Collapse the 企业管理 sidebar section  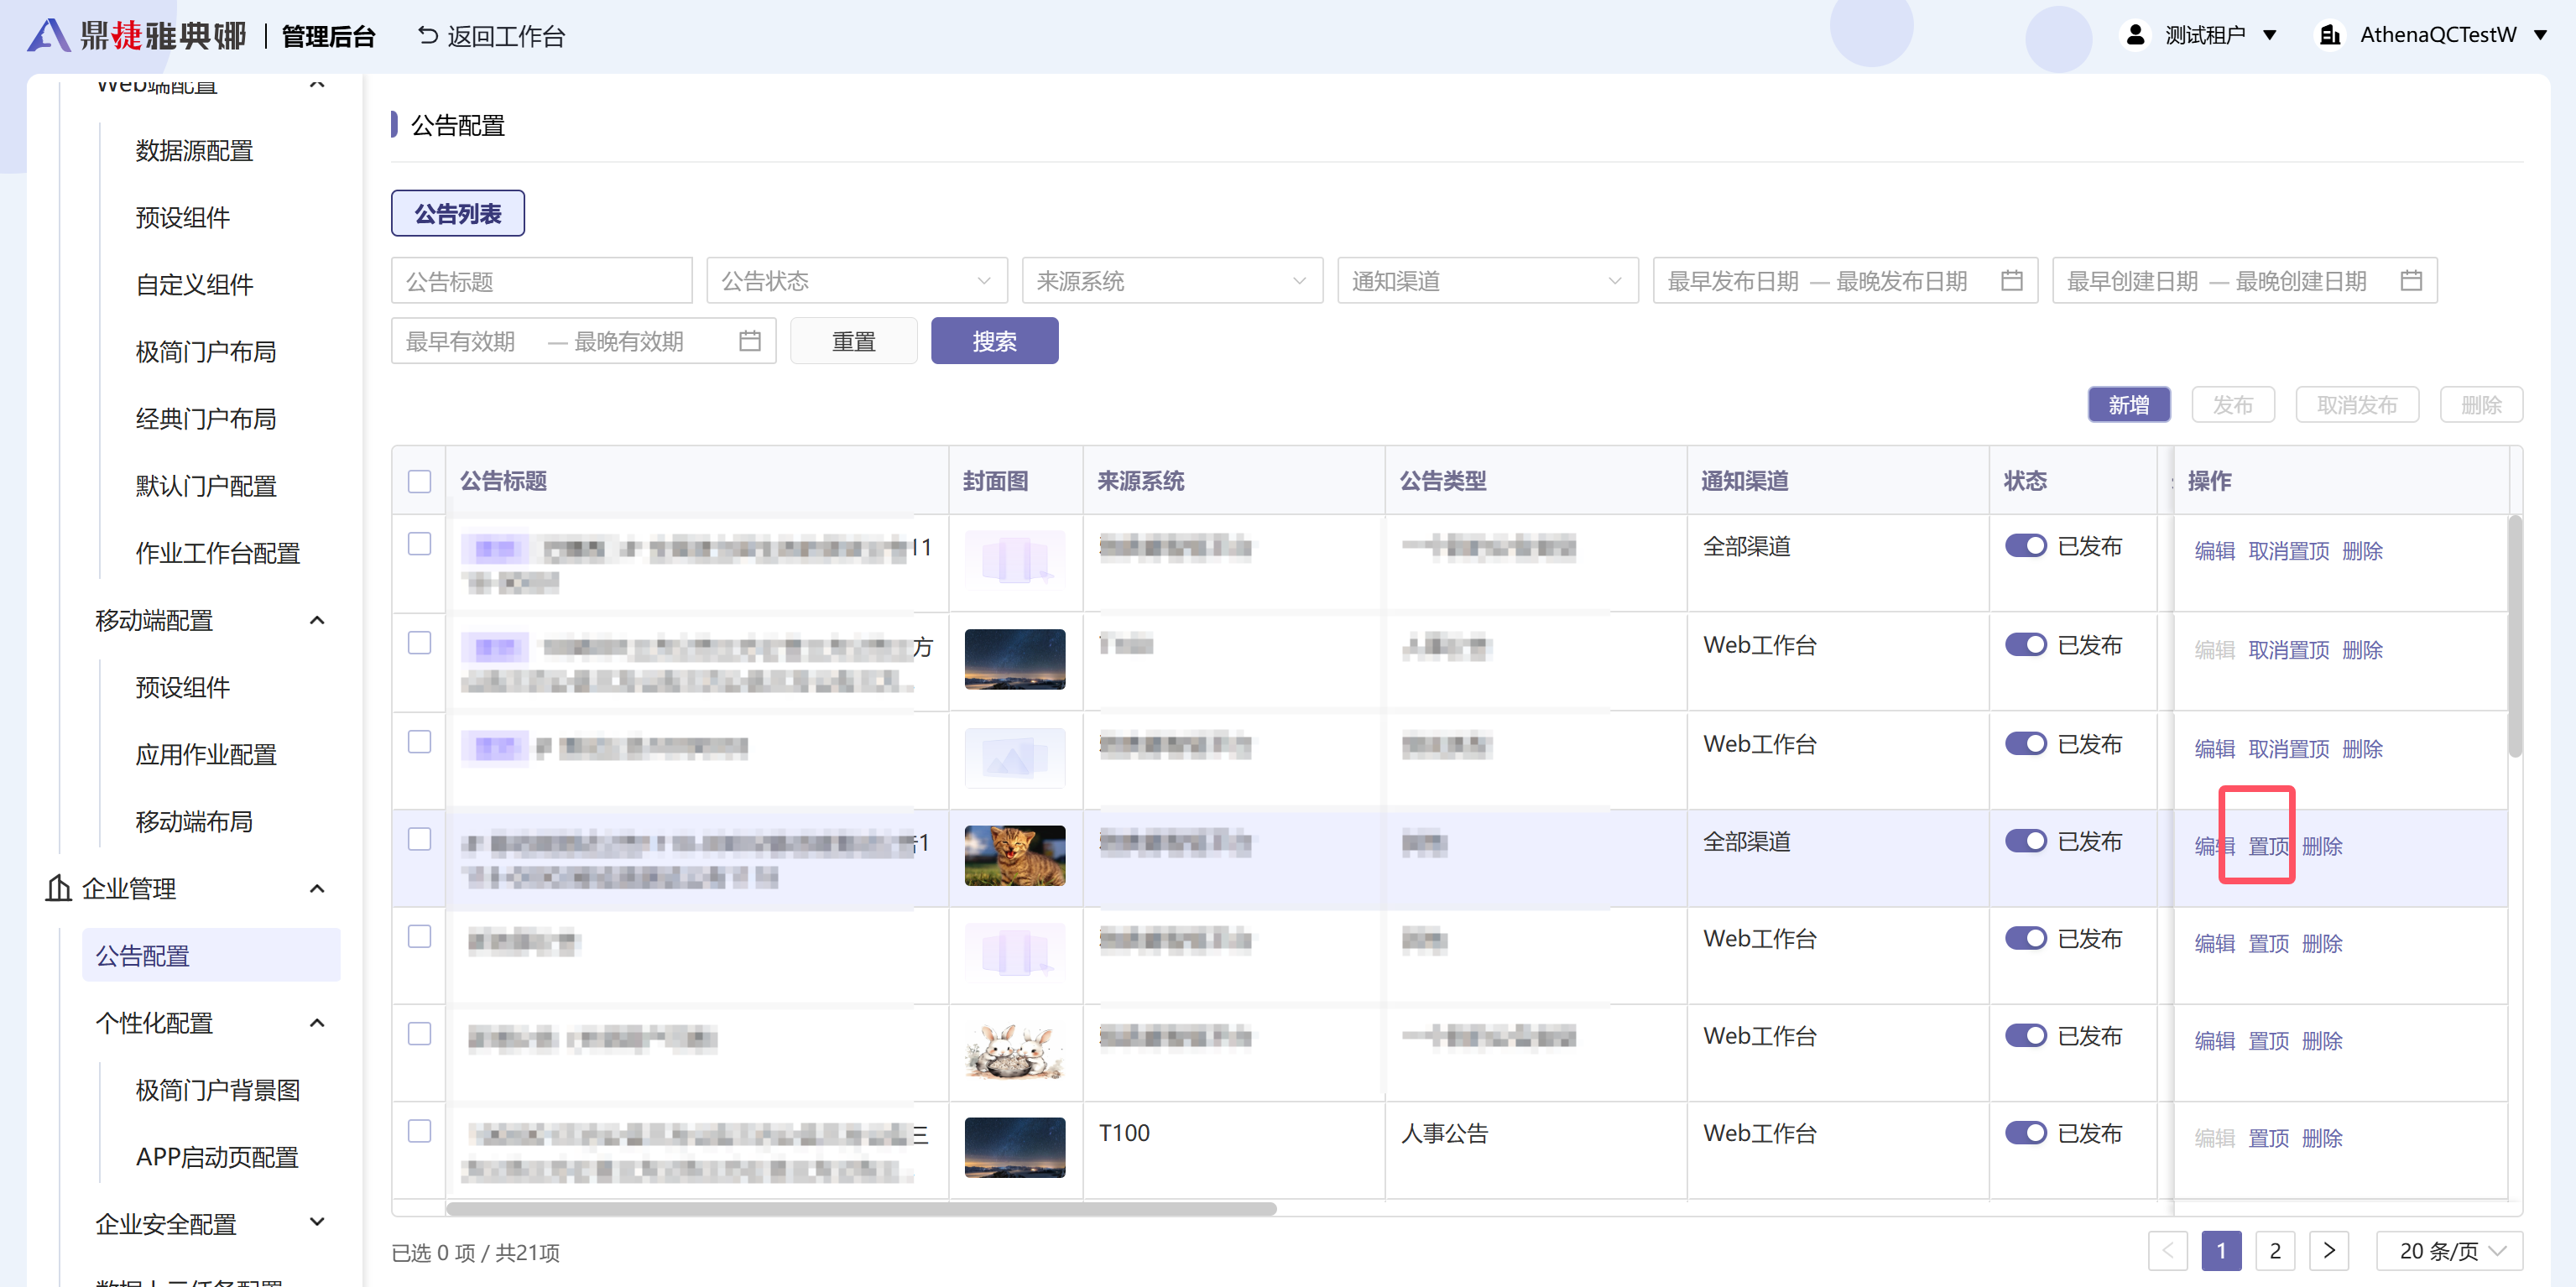(x=317, y=888)
